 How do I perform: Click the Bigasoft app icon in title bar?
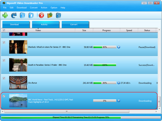click(x=4, y=3)
